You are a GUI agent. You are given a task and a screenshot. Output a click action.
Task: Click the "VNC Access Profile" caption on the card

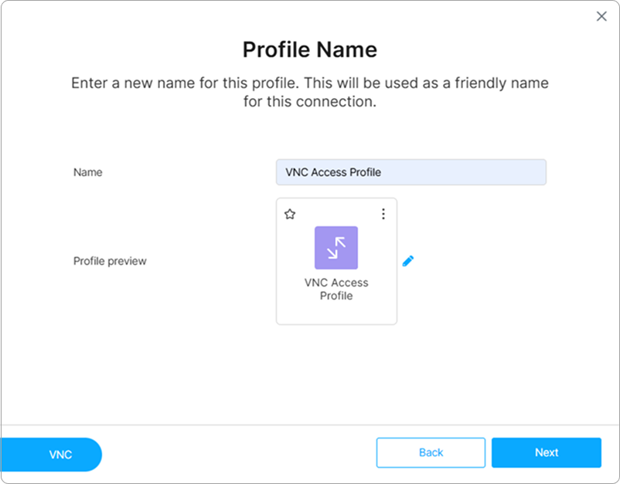336,283
